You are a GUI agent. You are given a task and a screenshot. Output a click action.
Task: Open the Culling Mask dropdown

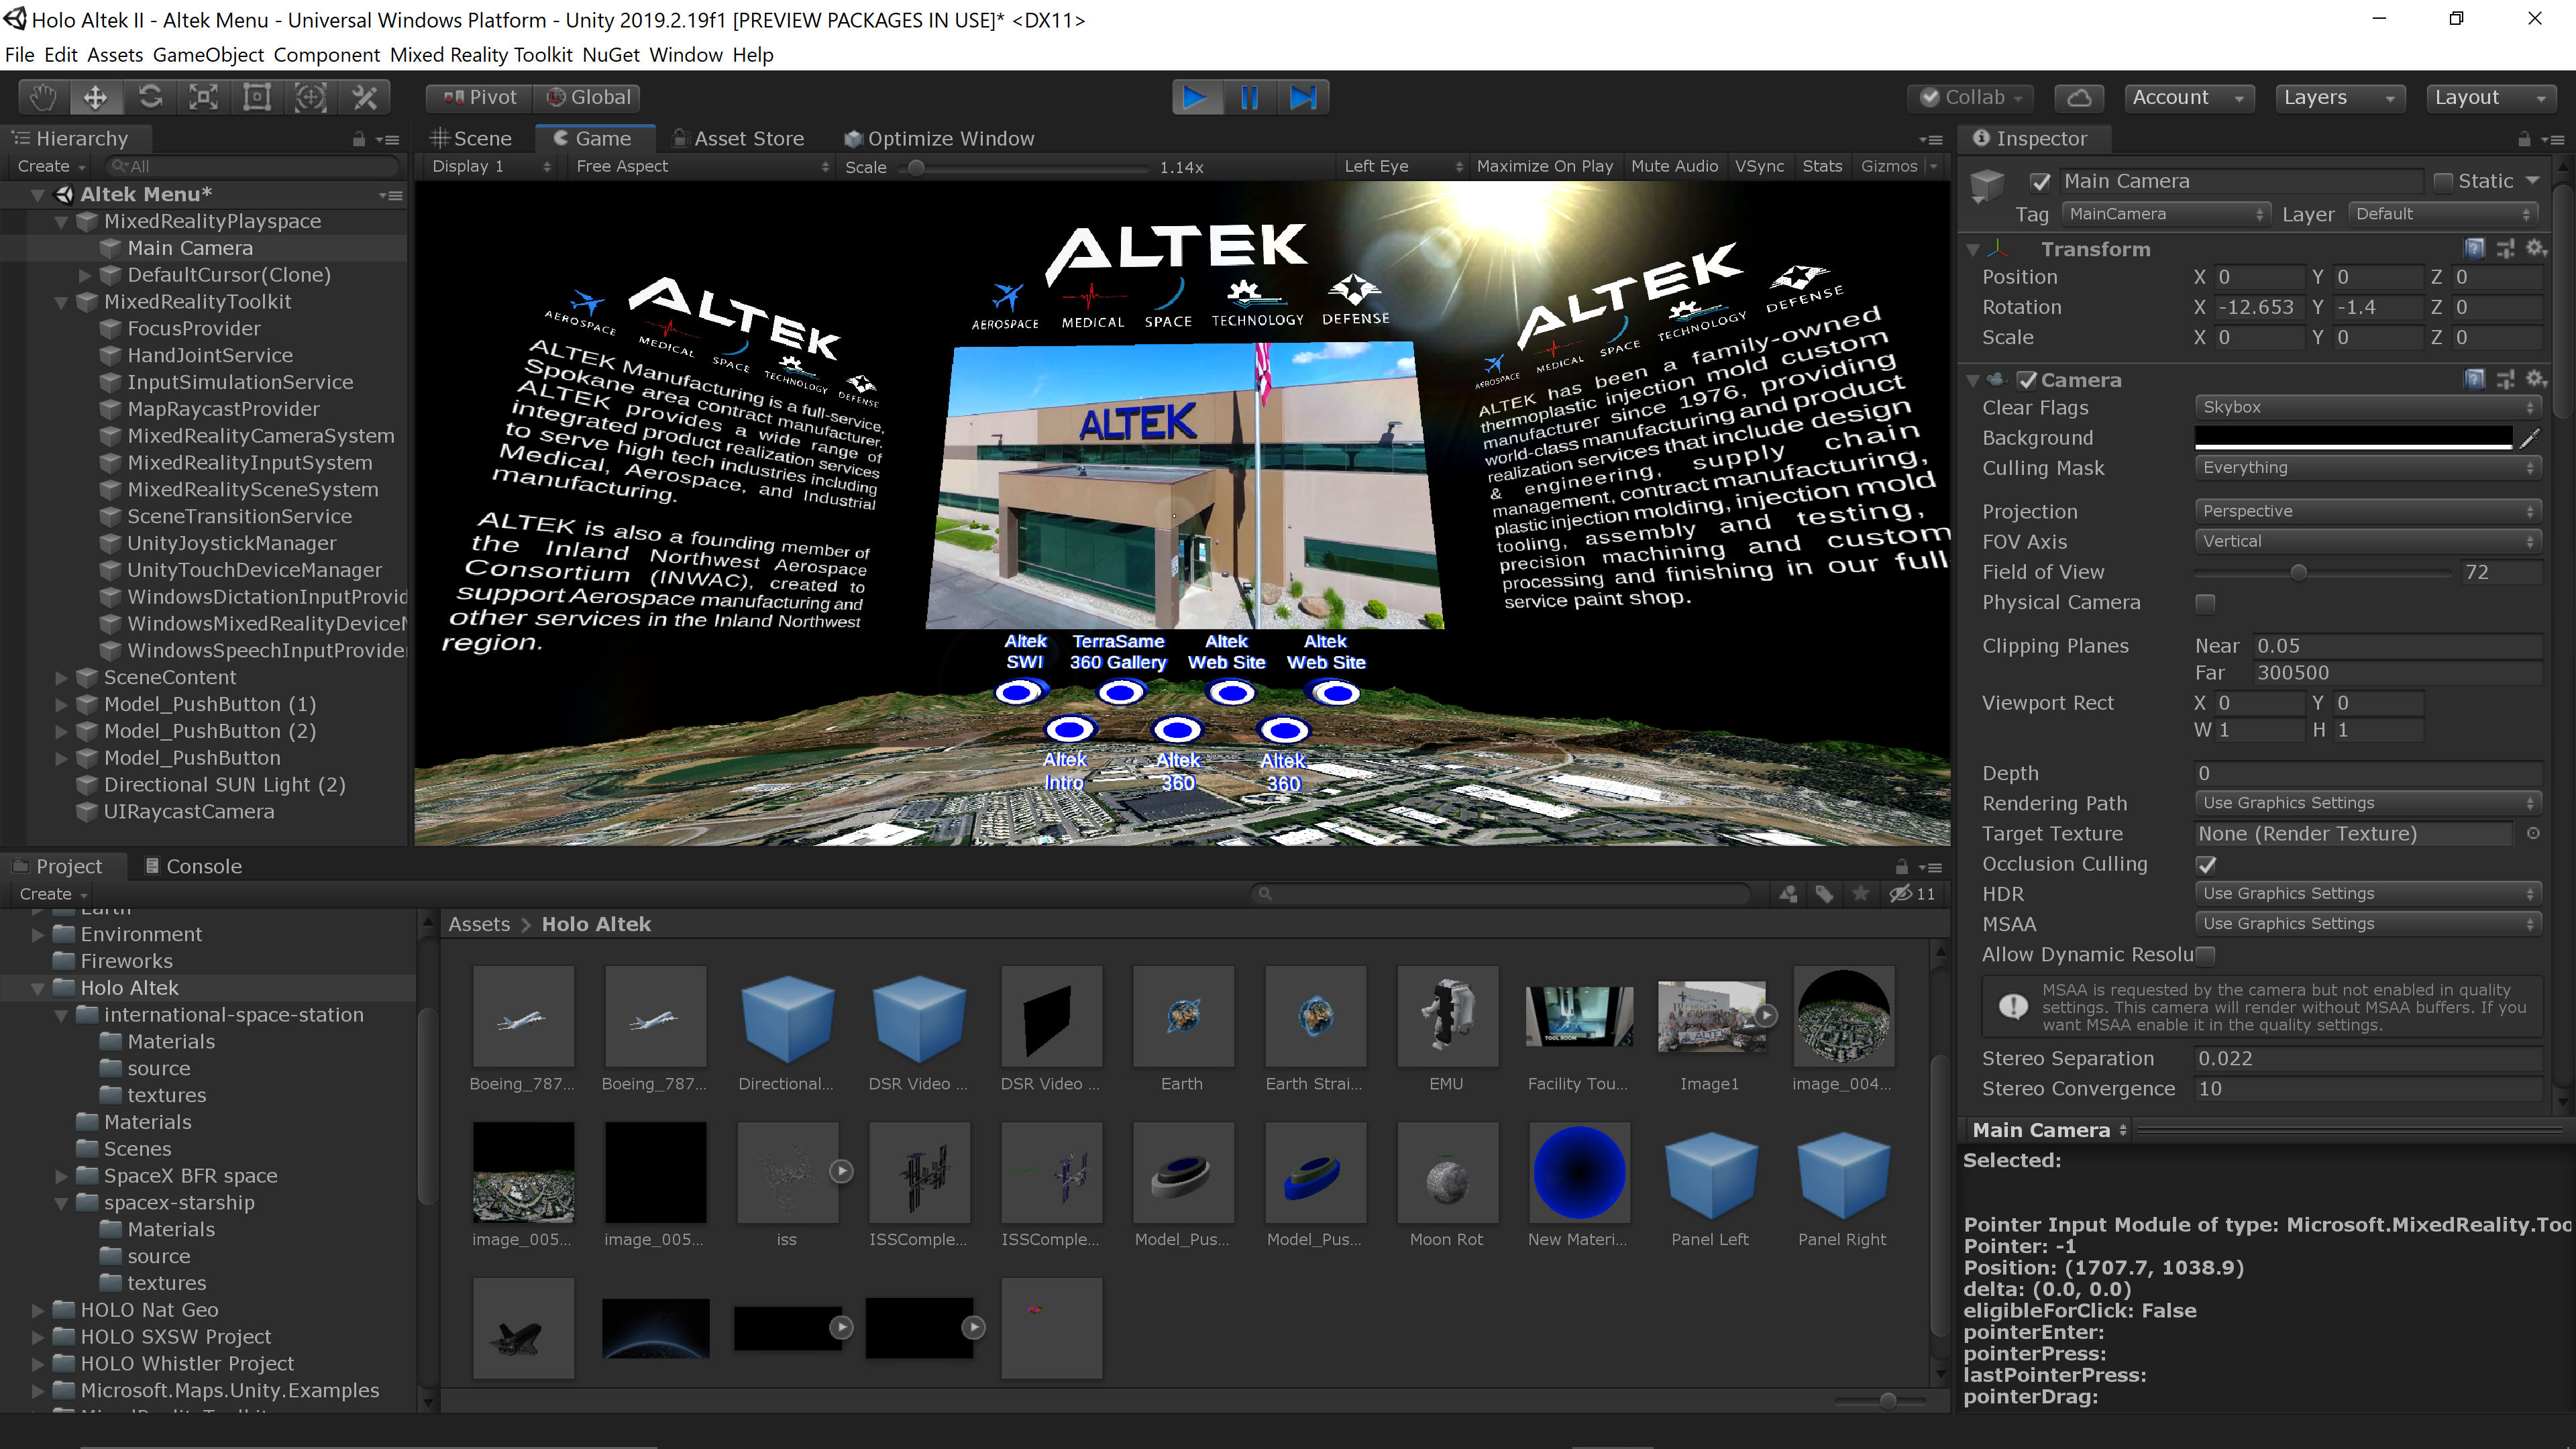click(2367, 467)
